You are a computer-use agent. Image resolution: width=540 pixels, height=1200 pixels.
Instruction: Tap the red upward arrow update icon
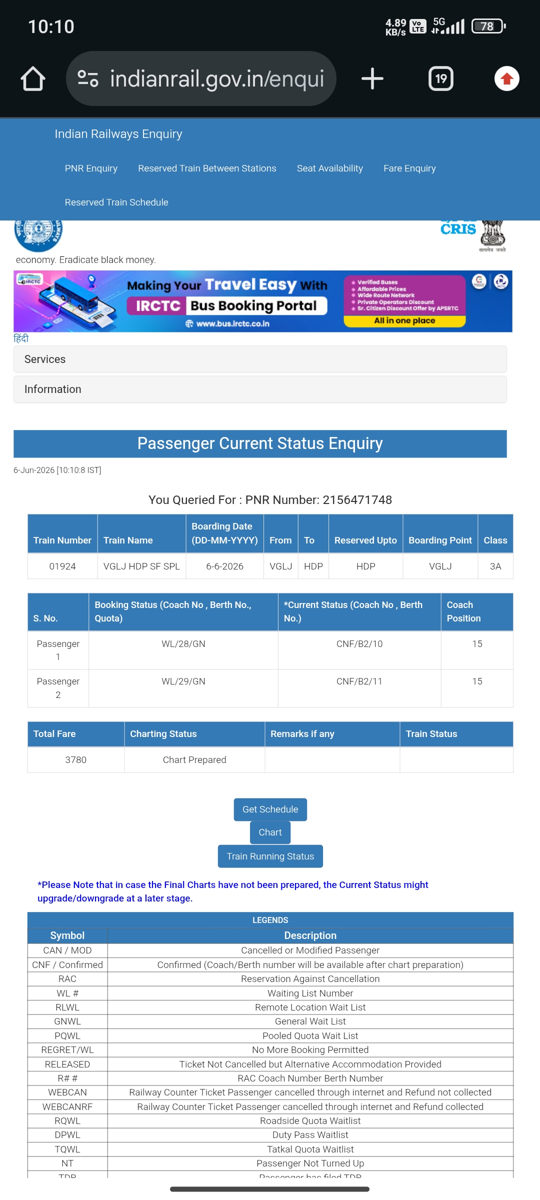click(506, 78)
